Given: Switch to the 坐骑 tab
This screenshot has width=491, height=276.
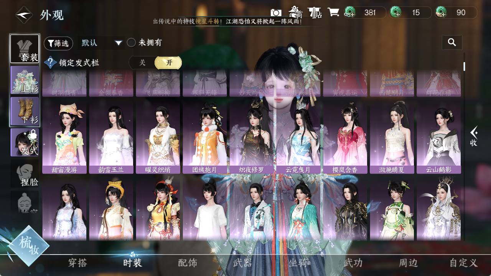Looking at the screenshot, I should point(298,263).
